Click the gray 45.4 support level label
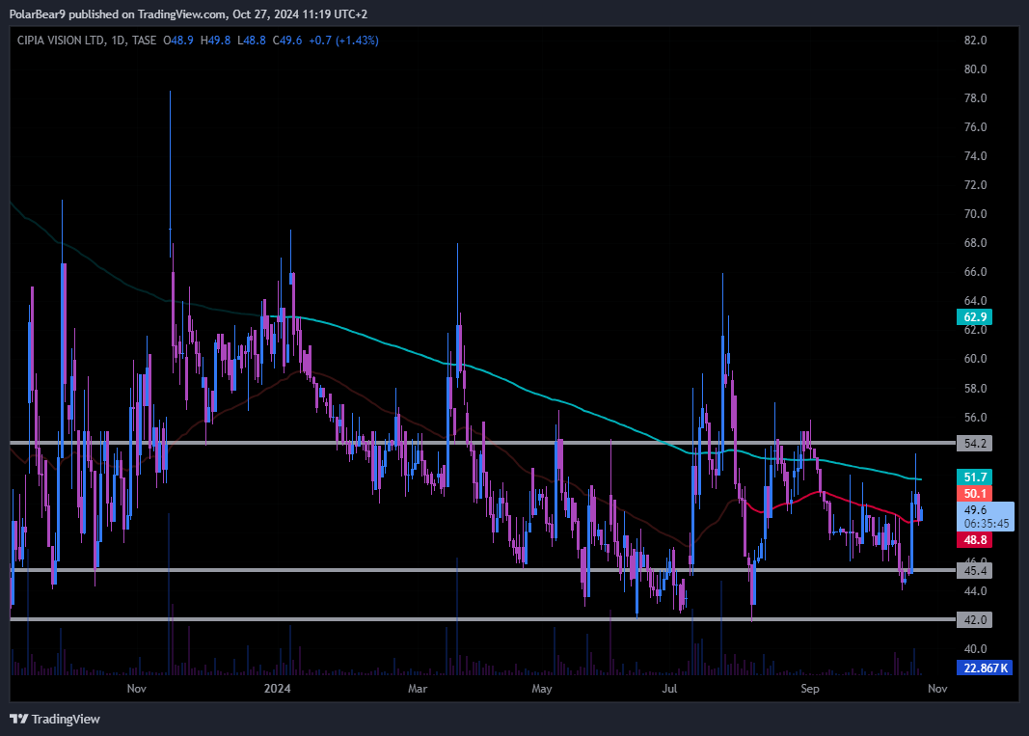Viewport: 1029px width, 736px height. [x=976, y=571]
